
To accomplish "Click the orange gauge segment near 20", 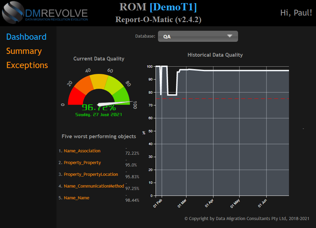I will tap(84, 85).
